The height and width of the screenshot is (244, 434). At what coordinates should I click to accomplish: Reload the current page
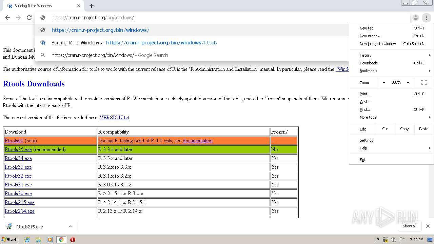pyautogui.click(x=29, y=18)
